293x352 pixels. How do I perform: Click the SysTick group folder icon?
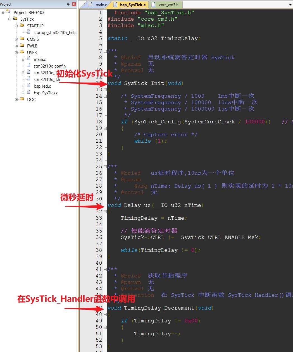coord(15,19)
